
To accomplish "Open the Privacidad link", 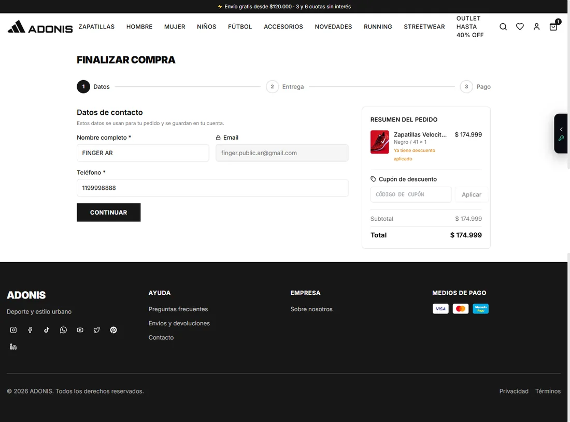I will (x=514, y=391).
